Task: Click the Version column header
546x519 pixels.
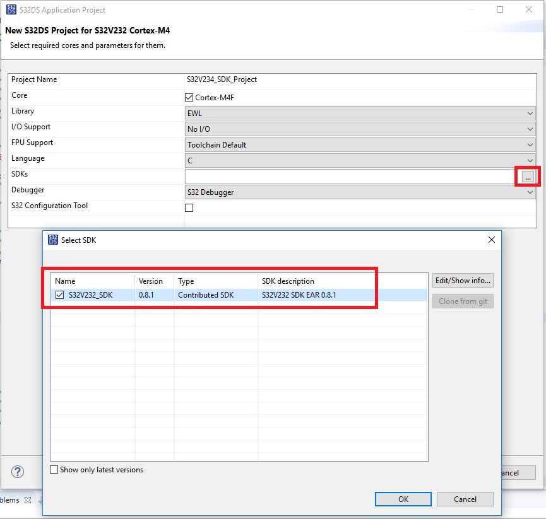Action: [x=154, y=281]
